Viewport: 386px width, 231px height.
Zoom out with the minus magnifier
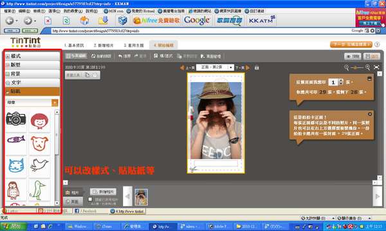346,67
